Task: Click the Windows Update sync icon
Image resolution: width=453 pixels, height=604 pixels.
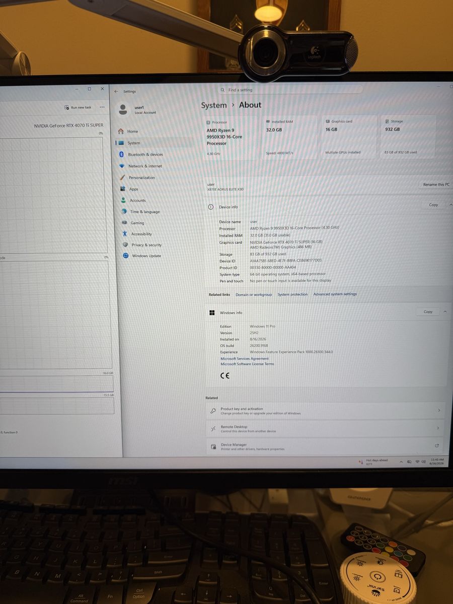Action: 126,256
